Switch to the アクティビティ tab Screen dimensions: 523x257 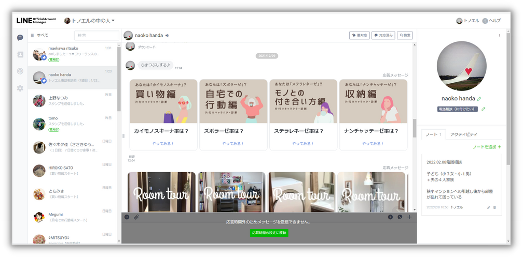[463, 134]
